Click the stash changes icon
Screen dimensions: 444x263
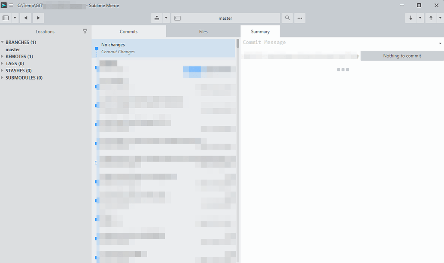point(157,18)
